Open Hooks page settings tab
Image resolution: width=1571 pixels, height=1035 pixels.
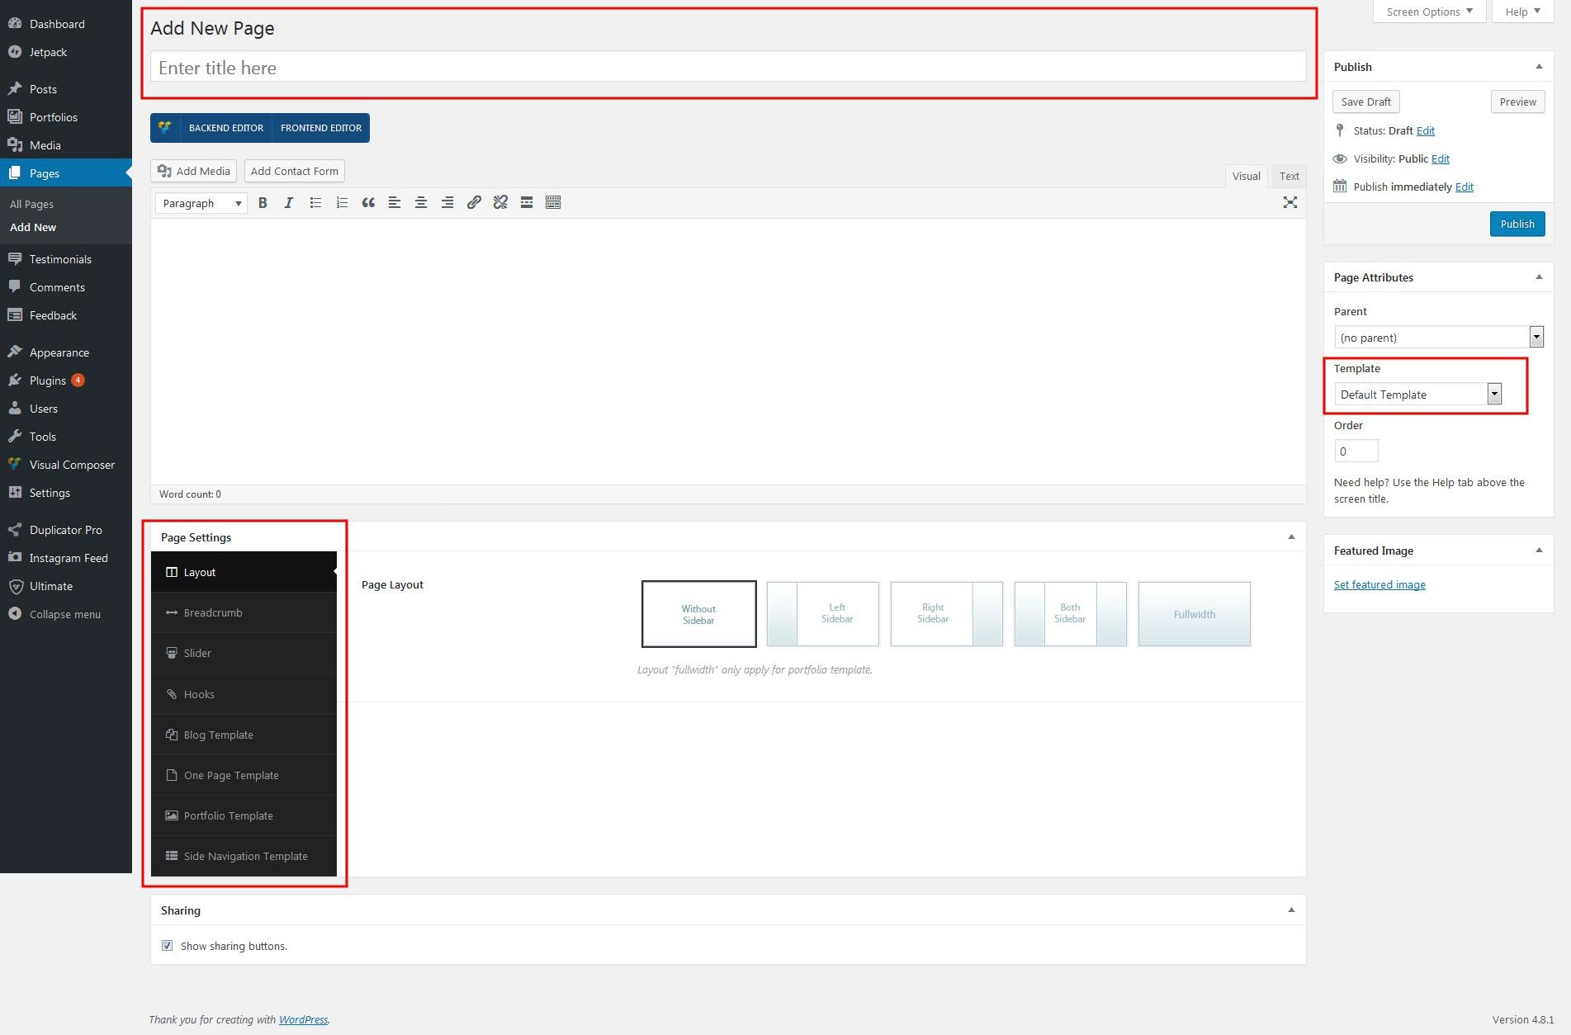[244, 694]
